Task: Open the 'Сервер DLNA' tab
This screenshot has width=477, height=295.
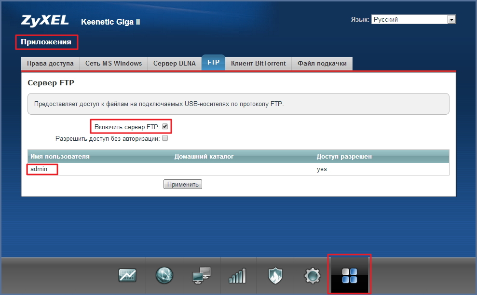Action: click(x=174, y=63)
